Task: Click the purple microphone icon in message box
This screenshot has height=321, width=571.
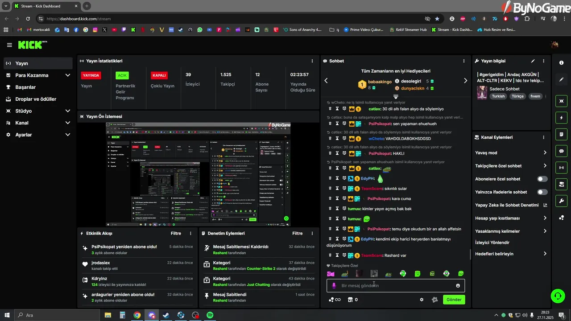Action: (x=334, y=285)
